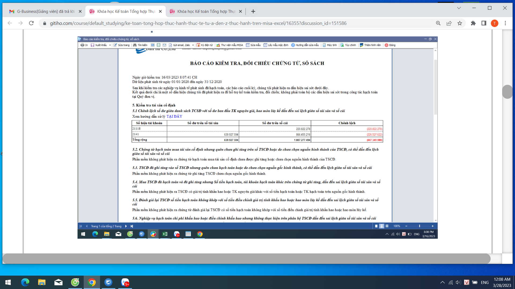Click the minus zoom-out button beside 100%
The image size is (515, 289).
click(x=406, y=226)
